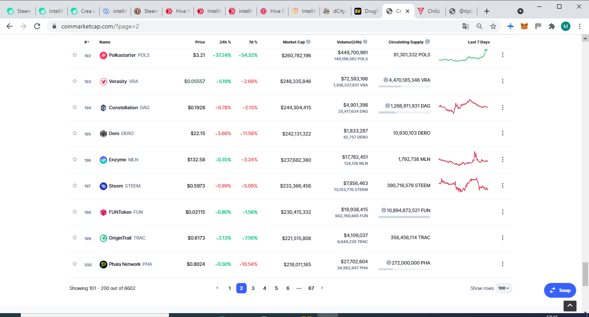Viewport: 589px width, 317px height.
Task: Click the VRA circulating supply progress bar
Action: (x=404, y=86)
